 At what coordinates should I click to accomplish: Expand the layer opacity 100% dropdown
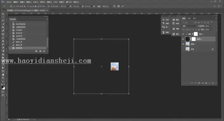tap(211, 26)
